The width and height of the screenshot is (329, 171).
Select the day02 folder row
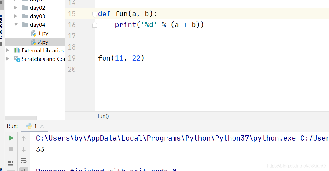click(35, 8)
